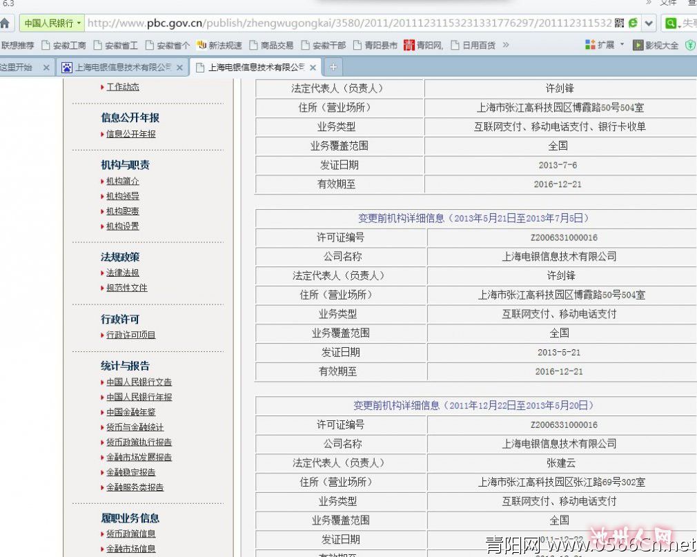
Task: Open the 机构领导 link
Action: (123, 196)
